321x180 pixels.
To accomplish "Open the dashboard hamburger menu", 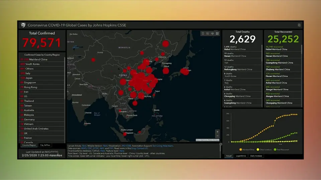I will [x=299, y=25].
